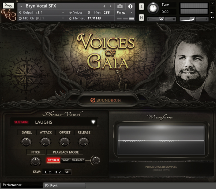Click the purge status indicator bars

(x=125, y=19)
